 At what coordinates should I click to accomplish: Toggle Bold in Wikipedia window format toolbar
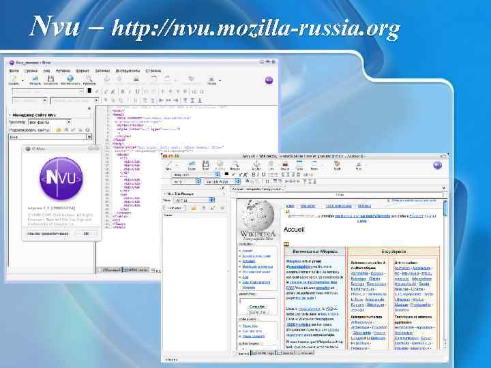click(x=254, y=174)
